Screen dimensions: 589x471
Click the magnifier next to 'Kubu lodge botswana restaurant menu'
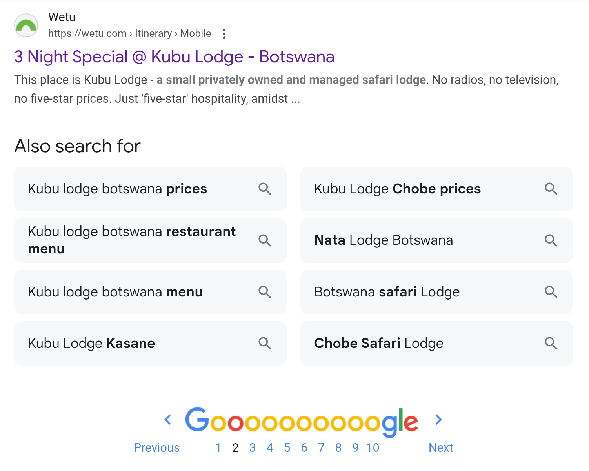pyautogui.click(x=265, y=240)
